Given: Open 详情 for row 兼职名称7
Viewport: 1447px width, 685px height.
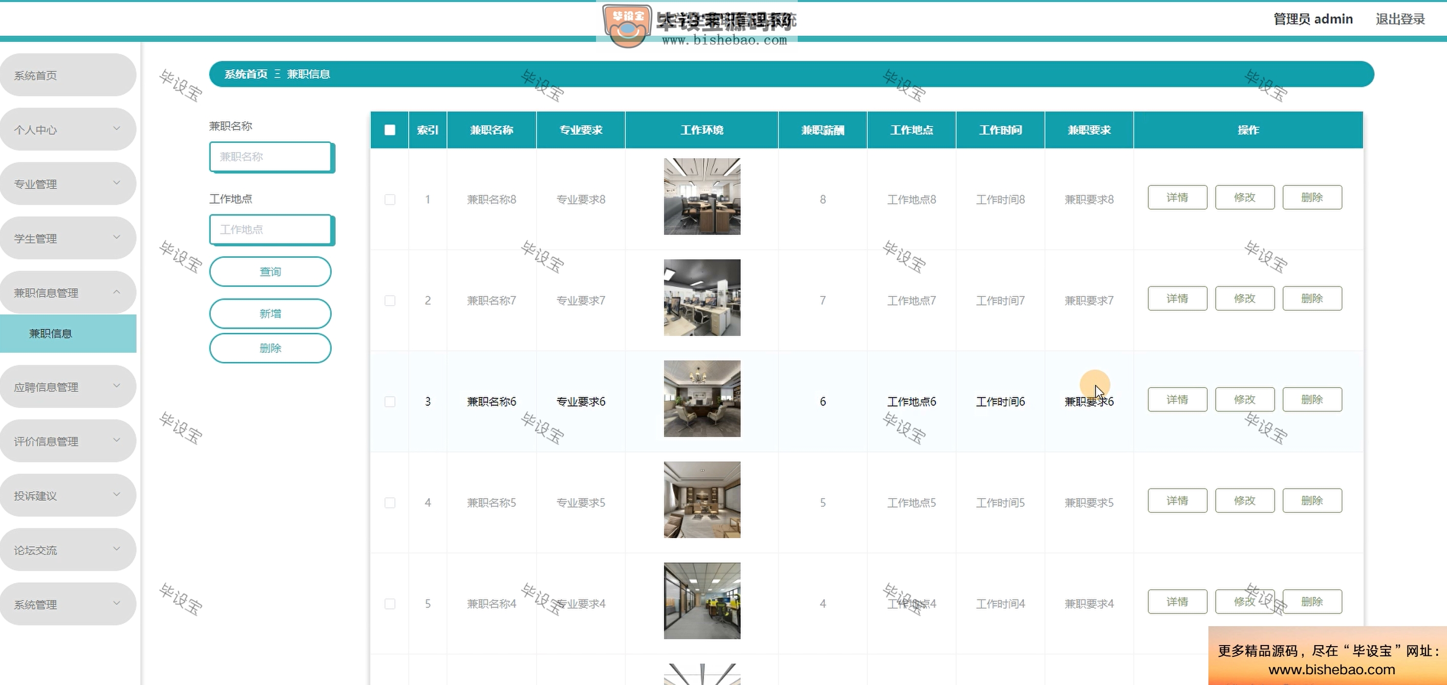Looking at the screenshot, I should point(1177,298).
